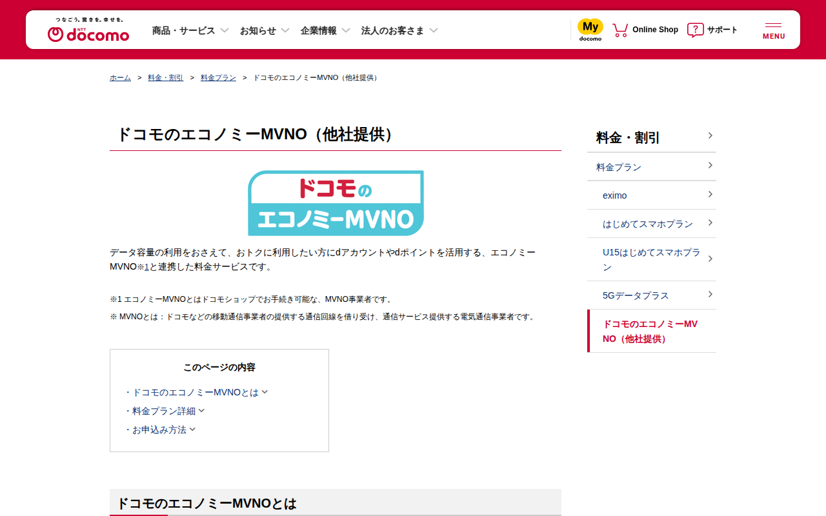Go to ホーム breadcrumb link

coord(120,77)
